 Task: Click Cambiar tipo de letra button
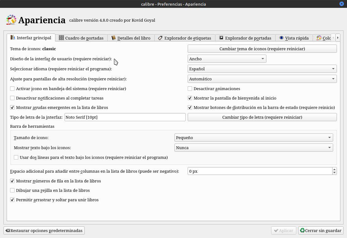coord(262,117)
